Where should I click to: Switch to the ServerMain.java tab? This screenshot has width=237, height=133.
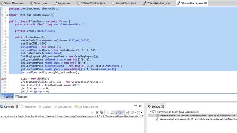click(12, 3)
